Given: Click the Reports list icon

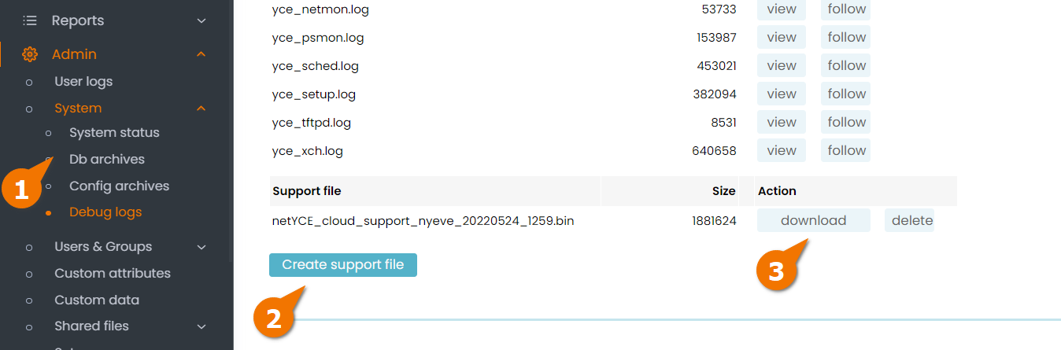Looking at the screenshot, I should pos(30,20).
